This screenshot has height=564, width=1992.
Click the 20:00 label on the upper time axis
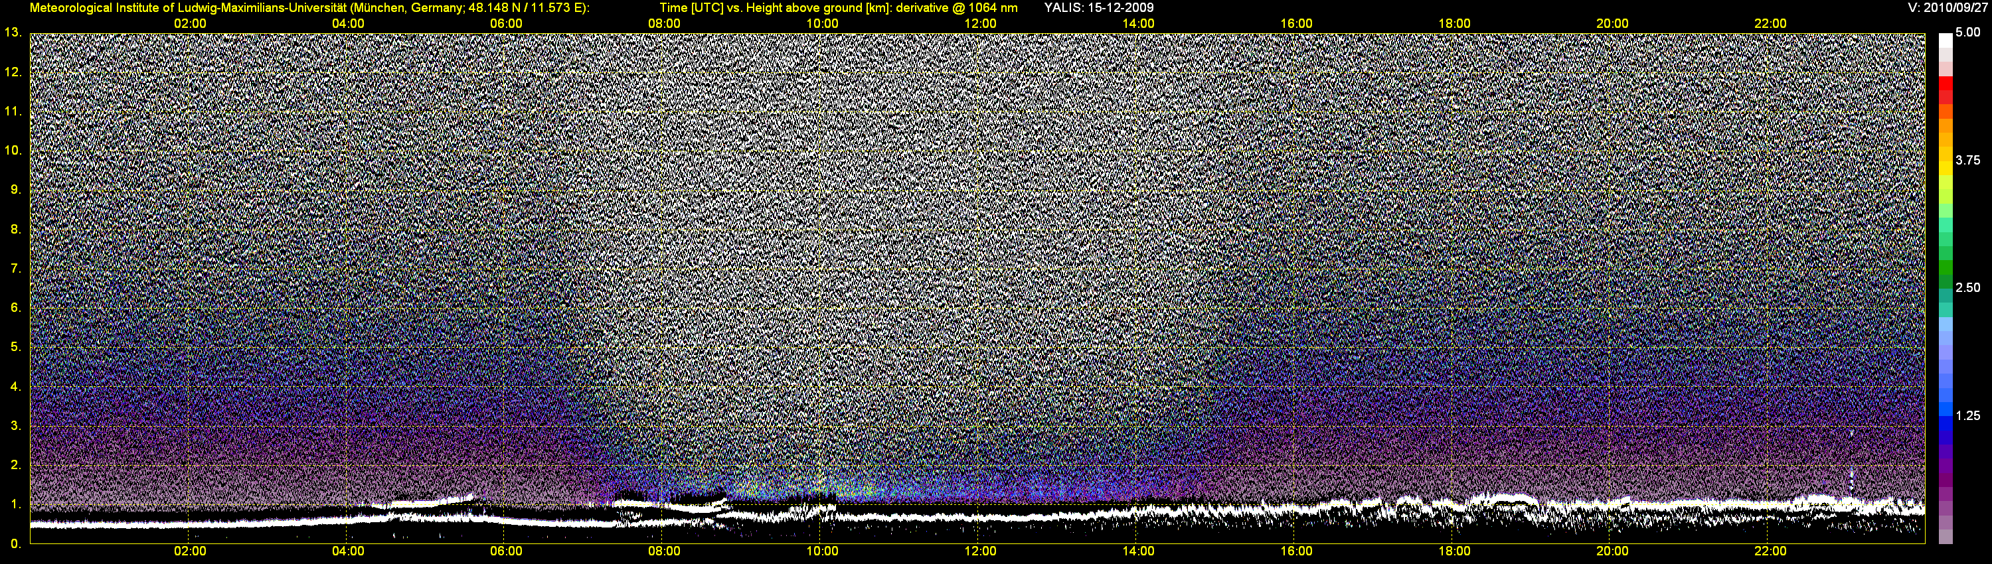[x=1612, y=24]
